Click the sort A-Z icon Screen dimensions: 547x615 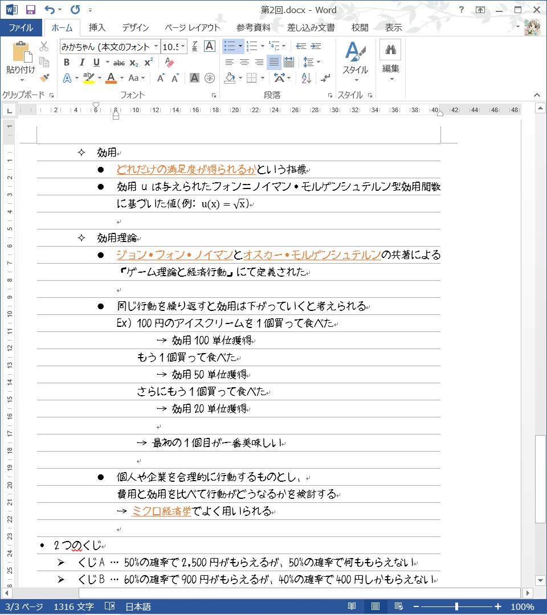[306, 77]
